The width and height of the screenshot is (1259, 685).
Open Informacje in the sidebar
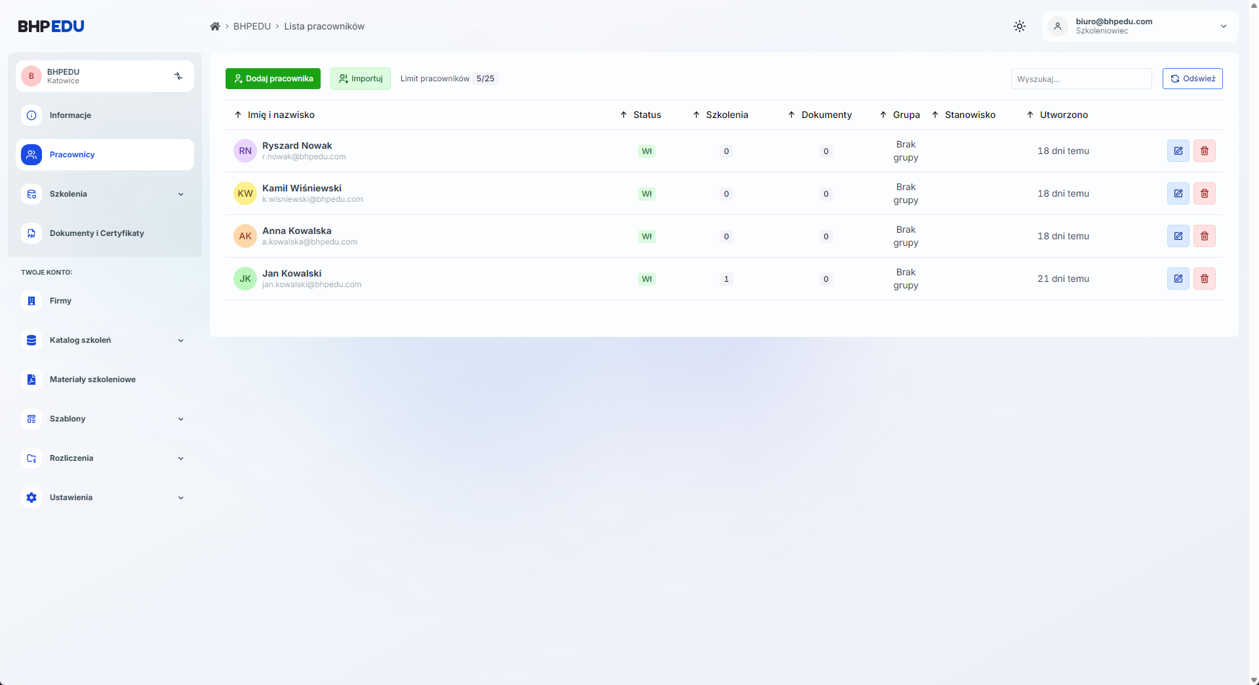tap(70, 115)
